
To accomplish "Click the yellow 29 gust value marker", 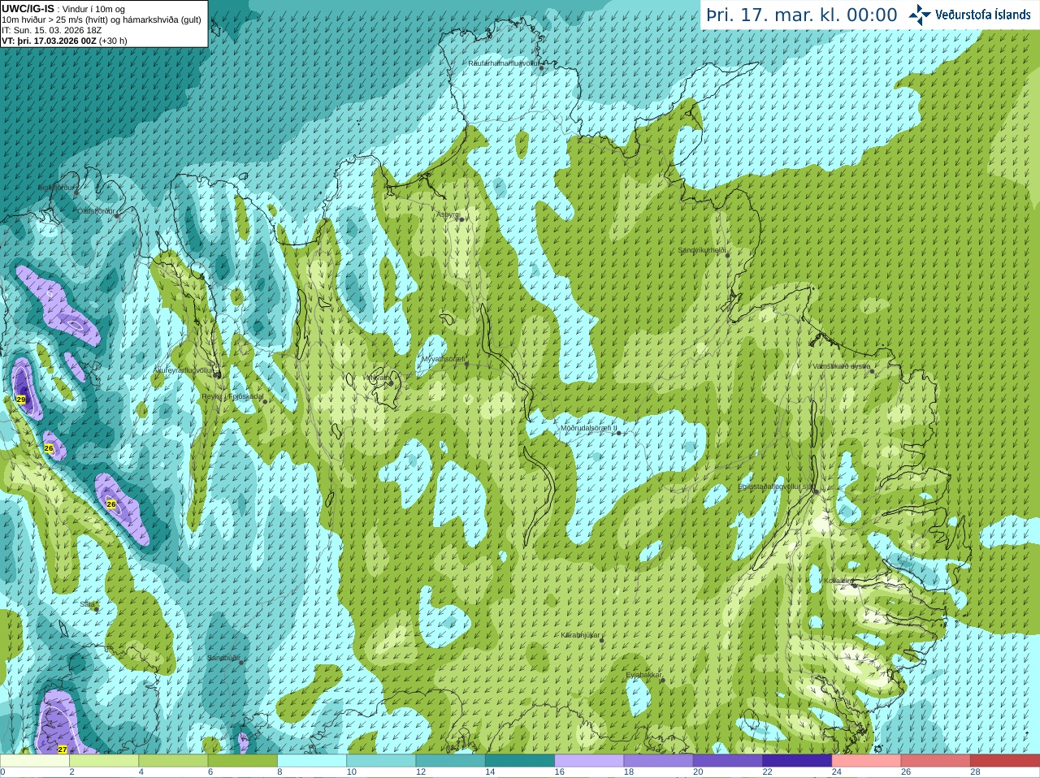I will point(21,400).
